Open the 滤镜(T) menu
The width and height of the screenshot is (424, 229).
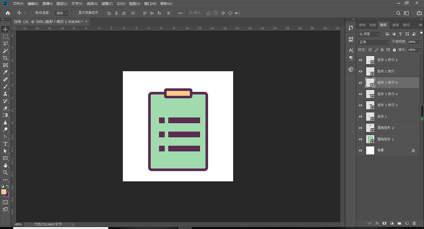107,4
